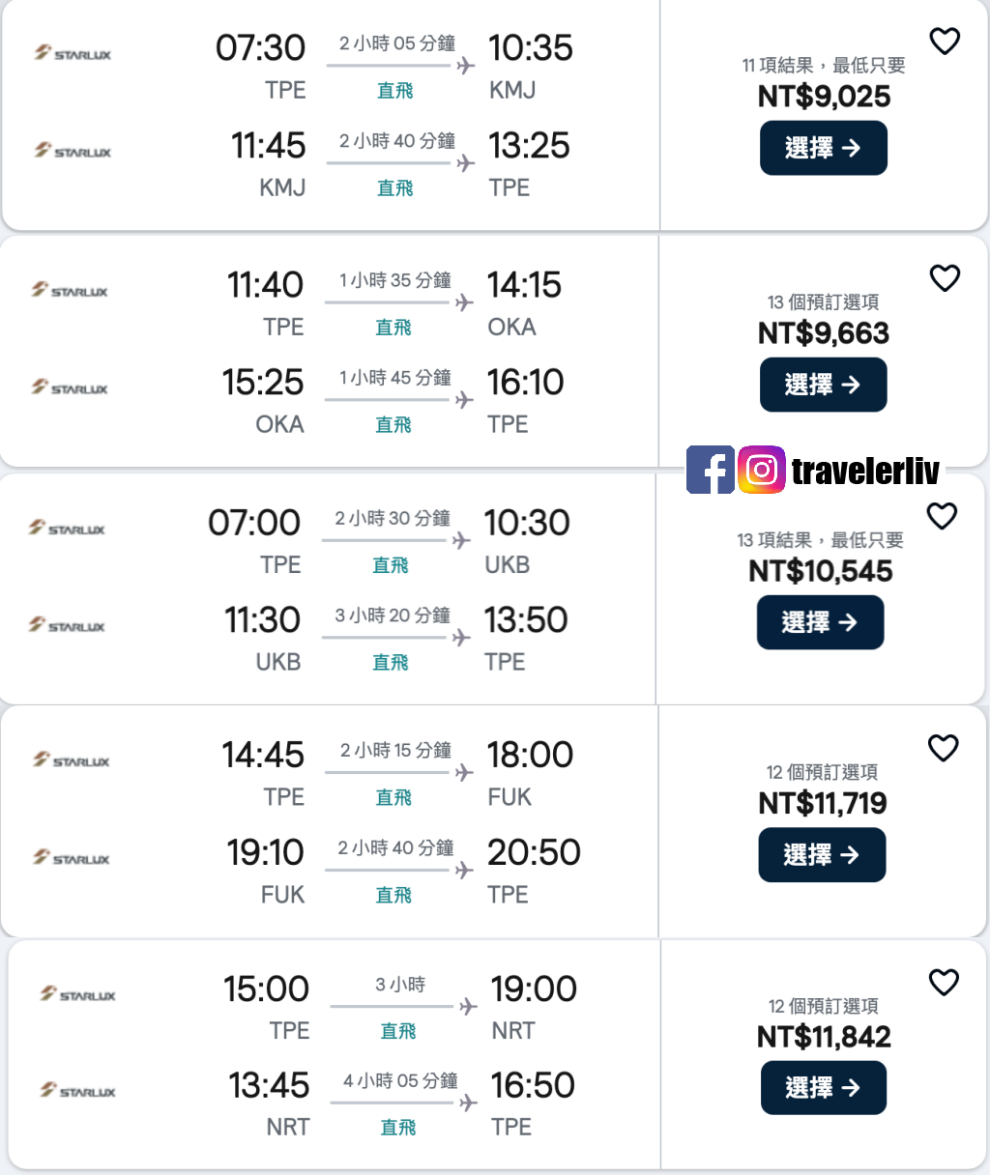The width and height of the screenshot is (990, 1175).
Task: Click 選擇 for the NT$9,663 OKA flight
Action: click(x=823, y=385)
